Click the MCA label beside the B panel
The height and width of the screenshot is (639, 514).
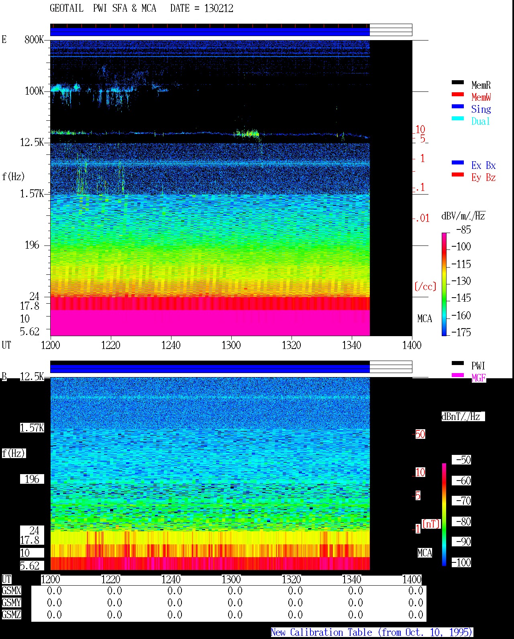pos(424,553)
